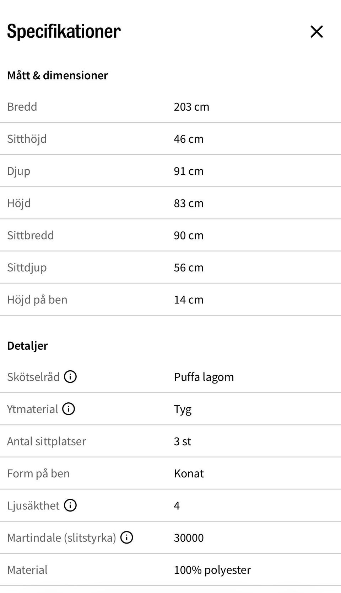Select the Mått & dimensioner heading
This screenshot has width=341, height=593.
pos(58,75)
